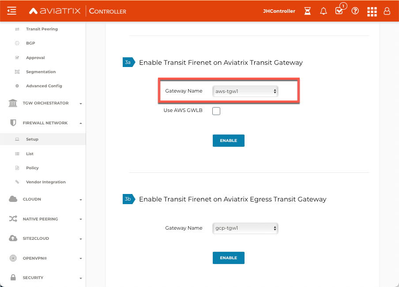Open the user profile icon

click(x=387, y=11)
